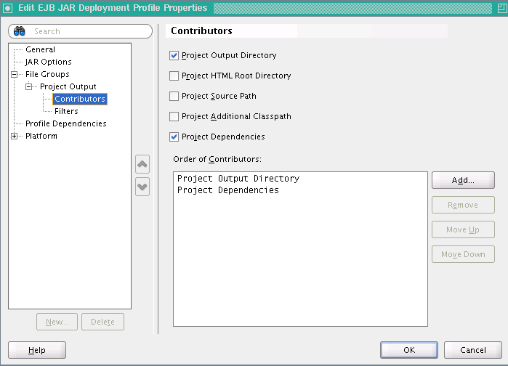Click the window icon in title bar
Viewport: 508px width, 366px height.
[x=8, y=8]
